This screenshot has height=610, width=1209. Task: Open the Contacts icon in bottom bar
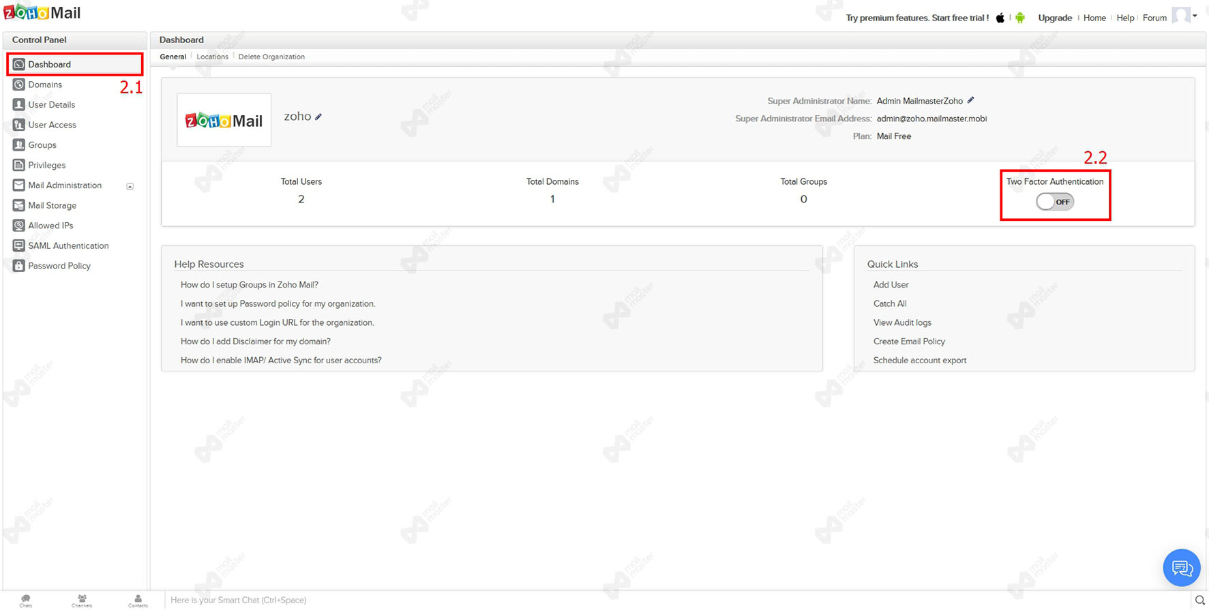pyautogui.click(x=138, y=600)
